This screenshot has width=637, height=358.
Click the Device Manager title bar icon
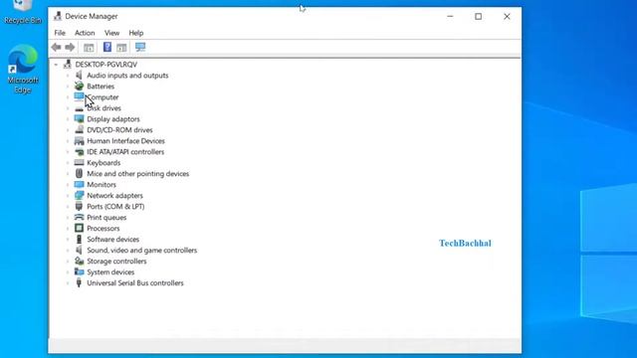click(58, 16)
